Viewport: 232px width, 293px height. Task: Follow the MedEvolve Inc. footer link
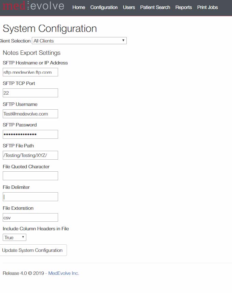[x=64, y=273]
